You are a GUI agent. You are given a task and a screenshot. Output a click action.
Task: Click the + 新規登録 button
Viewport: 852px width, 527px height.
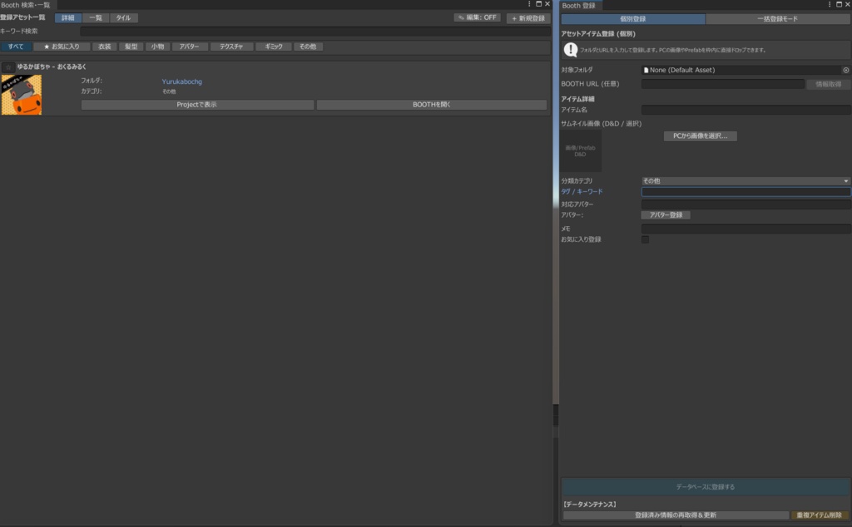(528, 18)
